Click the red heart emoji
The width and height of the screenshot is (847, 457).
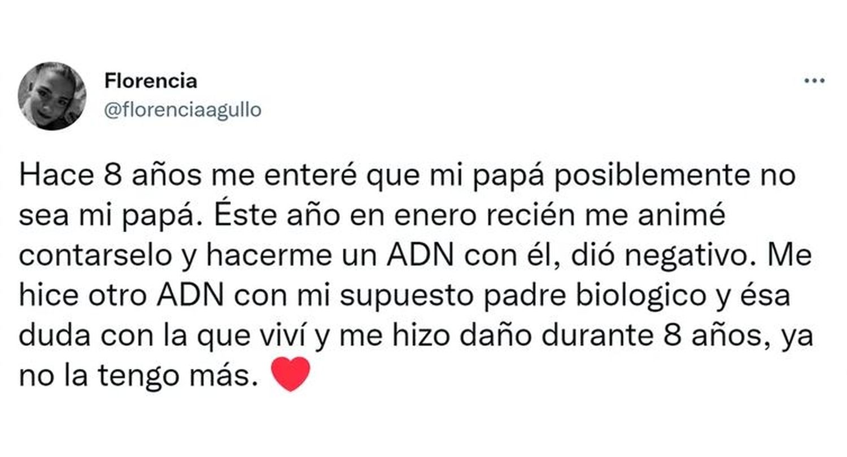pyautogui.click(x=291, y=375)
